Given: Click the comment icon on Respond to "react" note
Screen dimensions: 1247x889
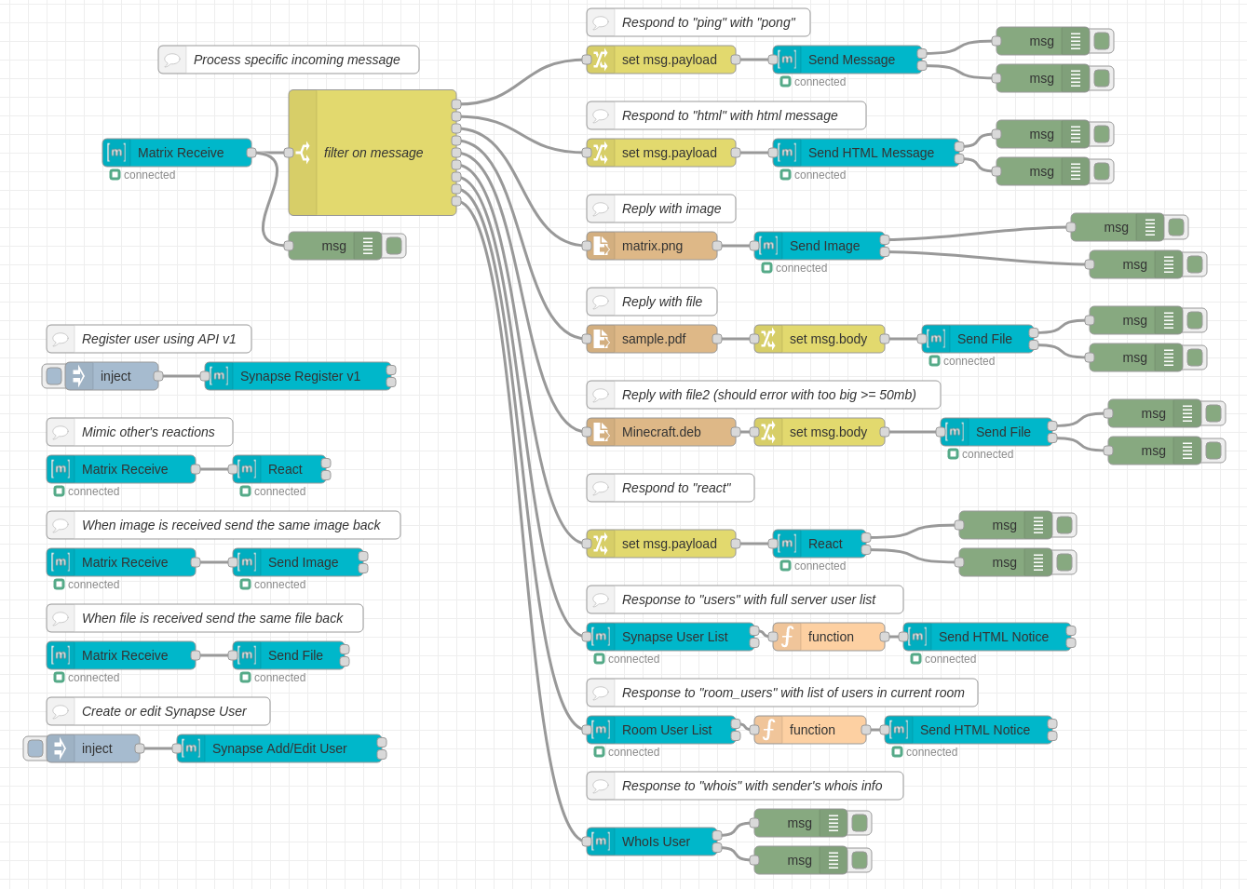Looking at the screenshot, I should tap(601, 488).
